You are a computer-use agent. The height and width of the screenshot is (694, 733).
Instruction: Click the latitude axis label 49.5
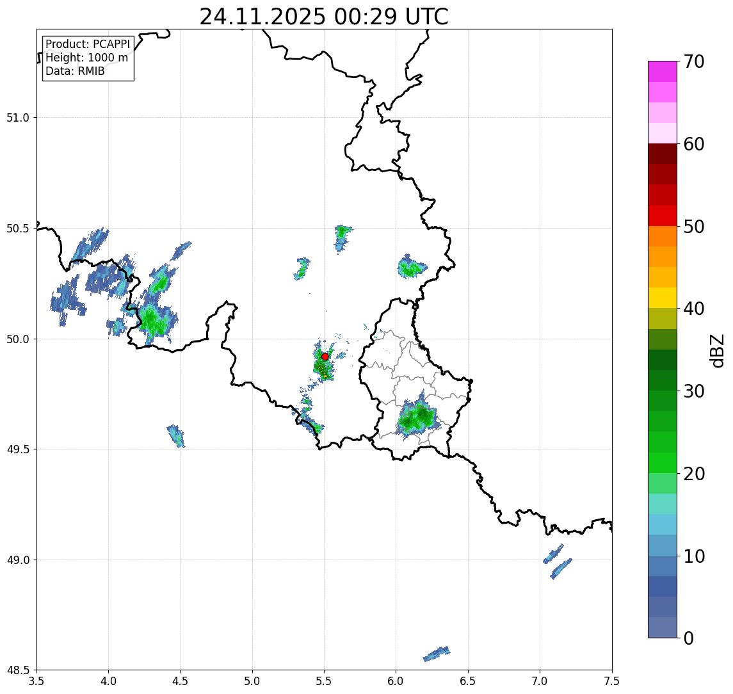[18, 449]
